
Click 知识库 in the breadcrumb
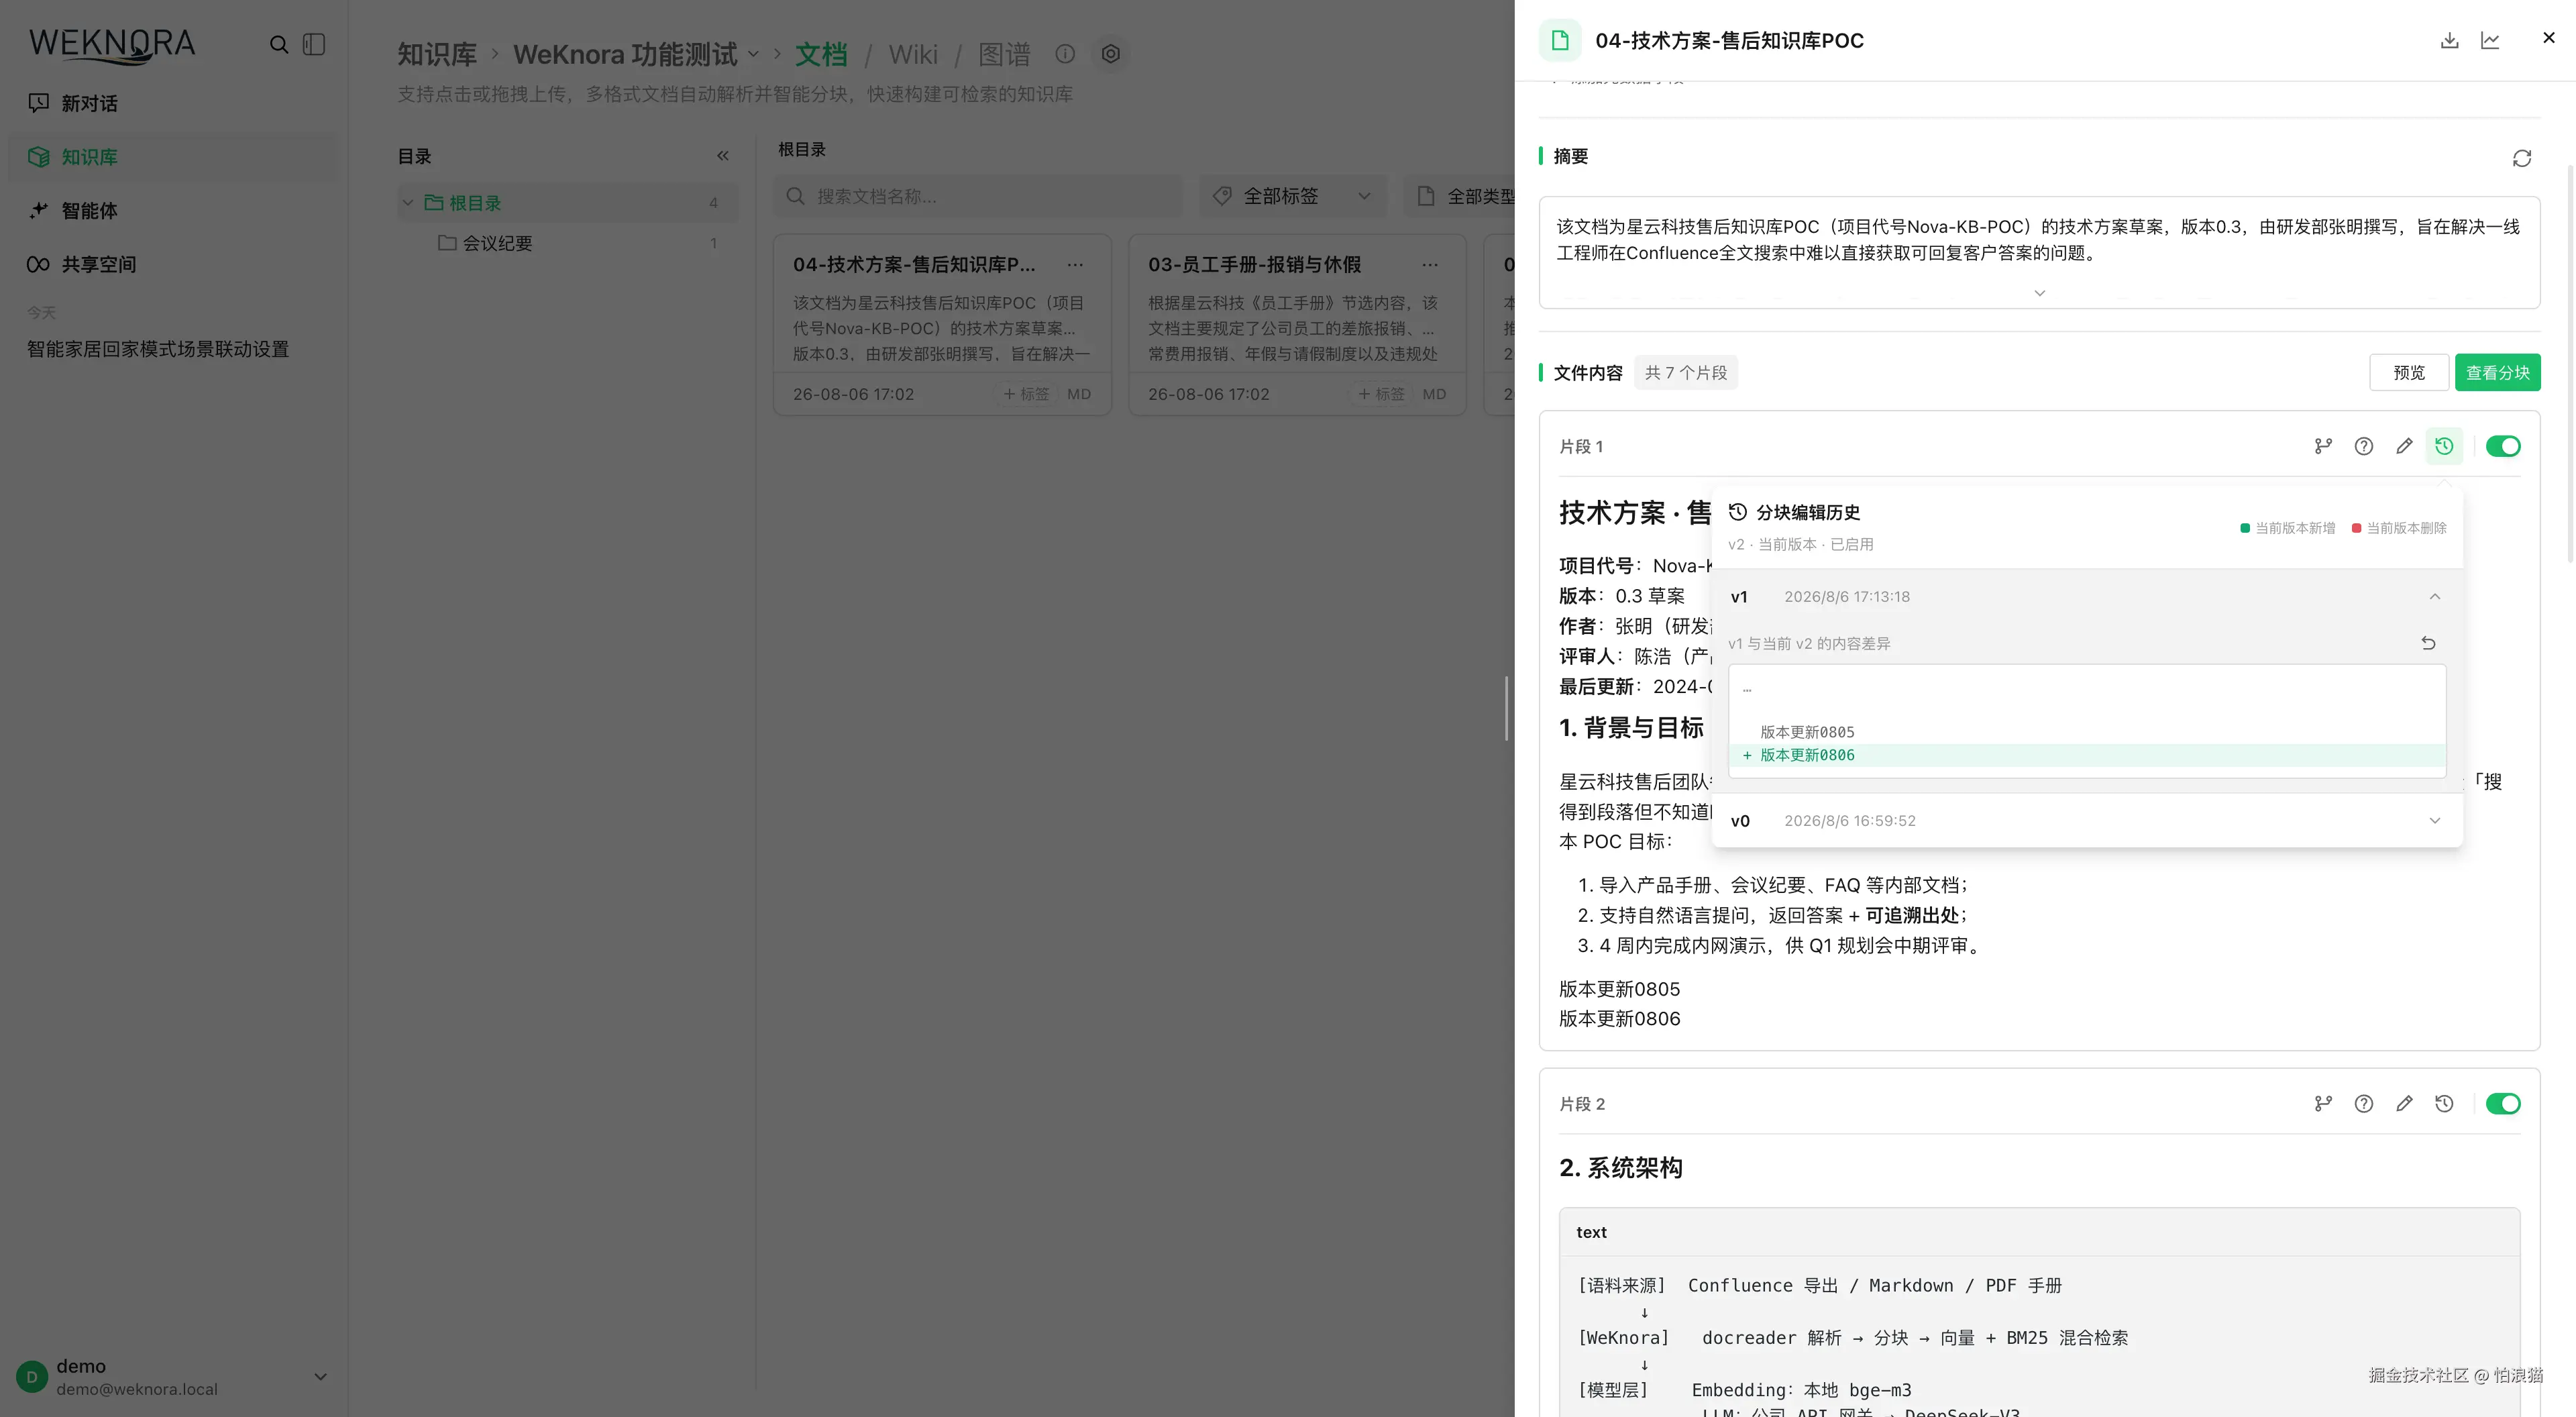[x=436, y=54]
